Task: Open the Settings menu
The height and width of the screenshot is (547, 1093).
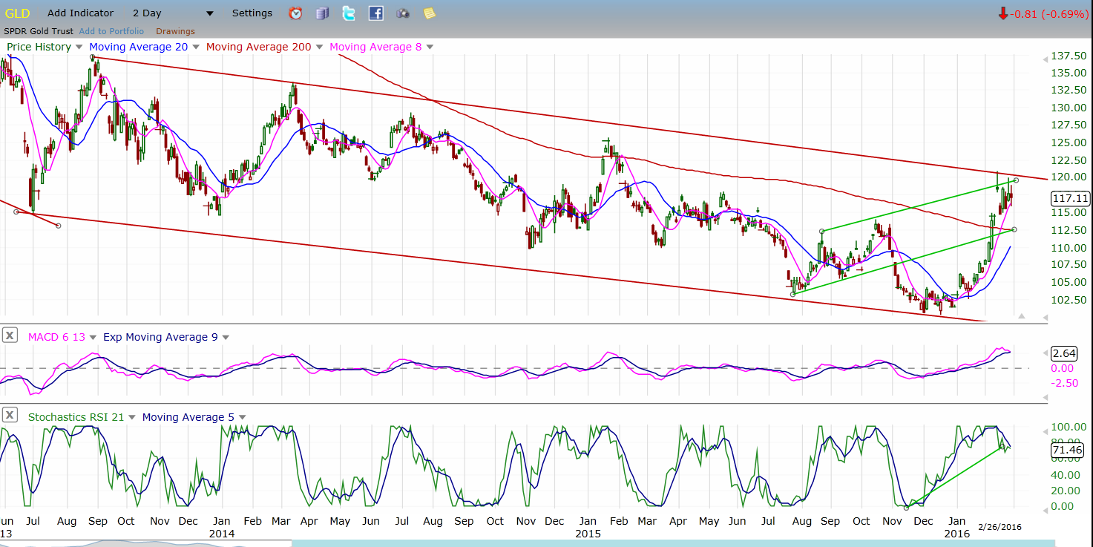Action: coord(252,13)
